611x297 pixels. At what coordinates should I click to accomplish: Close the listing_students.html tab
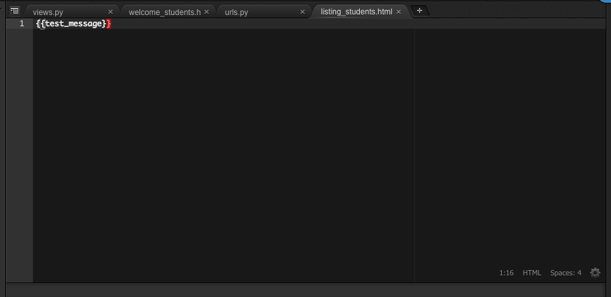(x=399, y=12)
